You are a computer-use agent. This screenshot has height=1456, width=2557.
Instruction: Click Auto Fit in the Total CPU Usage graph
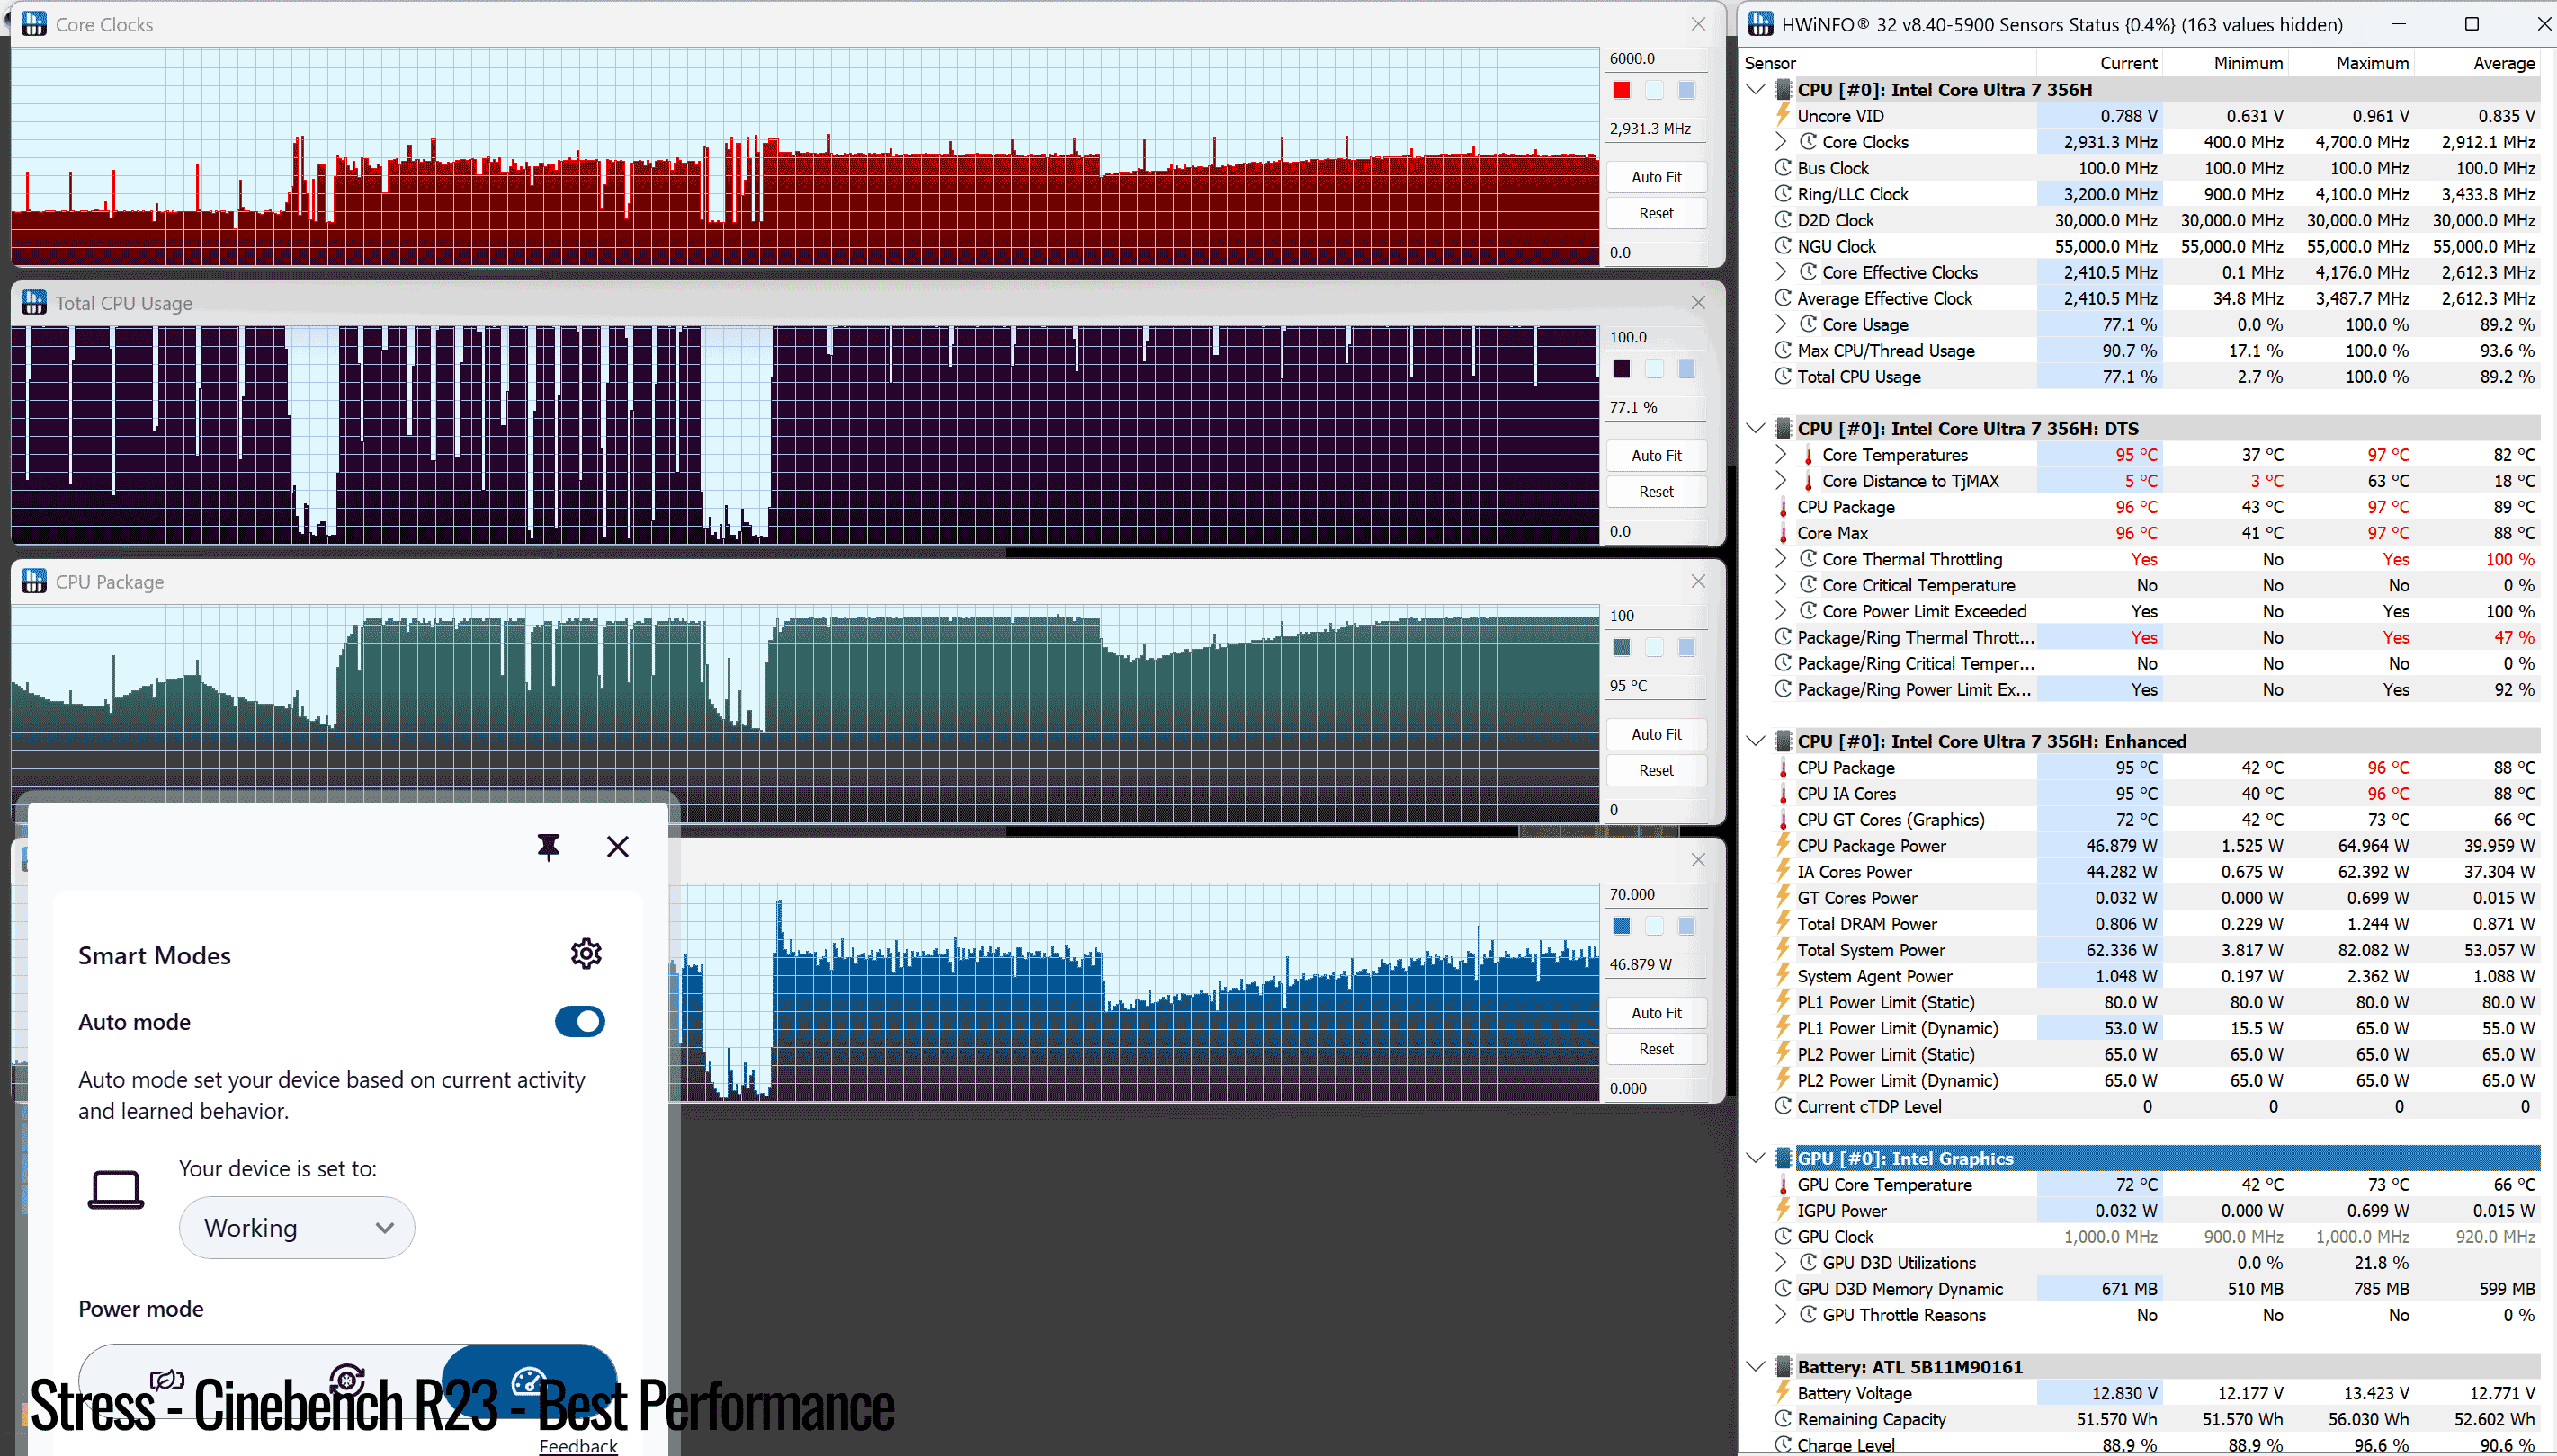pyautogui.click(x=1657, y=456)
